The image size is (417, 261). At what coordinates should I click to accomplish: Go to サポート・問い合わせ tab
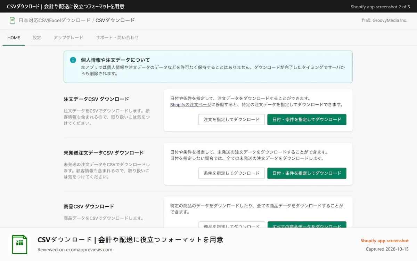click(x=117, y=38)
